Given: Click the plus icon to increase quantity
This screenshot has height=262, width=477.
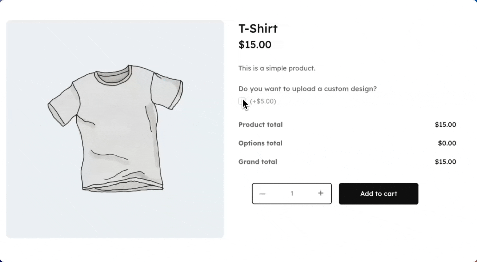Looking at the screenshot, I should [320, 194].
